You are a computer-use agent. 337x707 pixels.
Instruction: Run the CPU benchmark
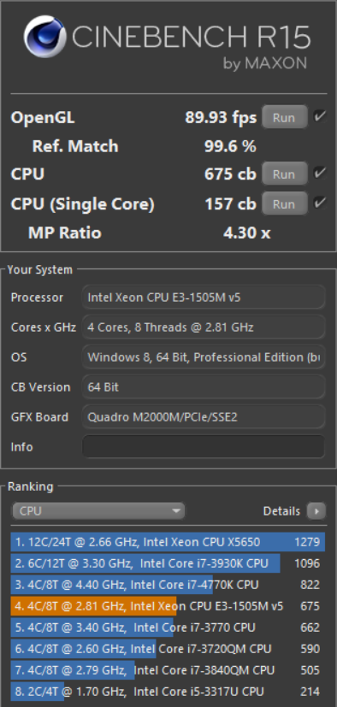point(284,174)
